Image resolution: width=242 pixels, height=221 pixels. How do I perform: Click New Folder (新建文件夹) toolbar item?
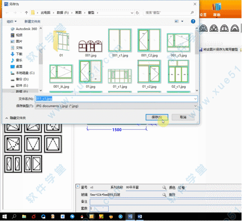tap(32, 22)
